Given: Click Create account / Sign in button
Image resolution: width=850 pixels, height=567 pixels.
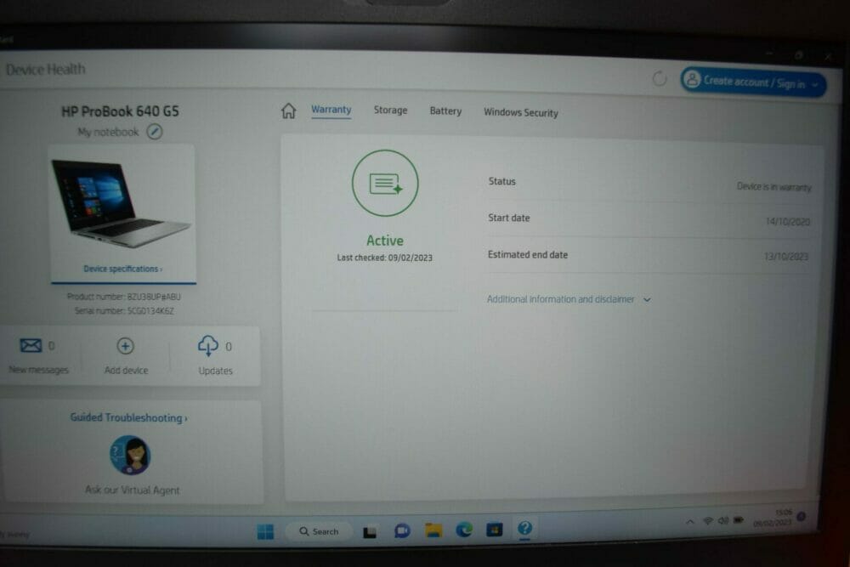Looking at the screenshot, I should click(753, 82).
